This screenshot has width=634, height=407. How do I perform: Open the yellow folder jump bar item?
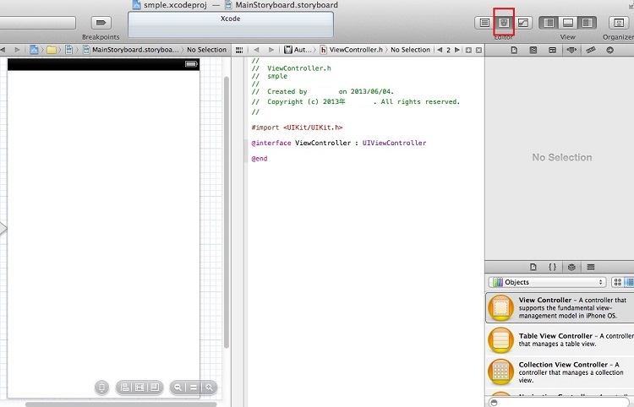(x=52, y=50)
